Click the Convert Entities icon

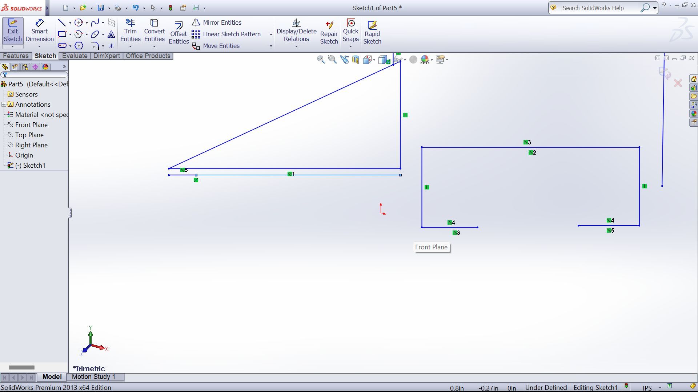pyautogui.click(x=154, y=32)
